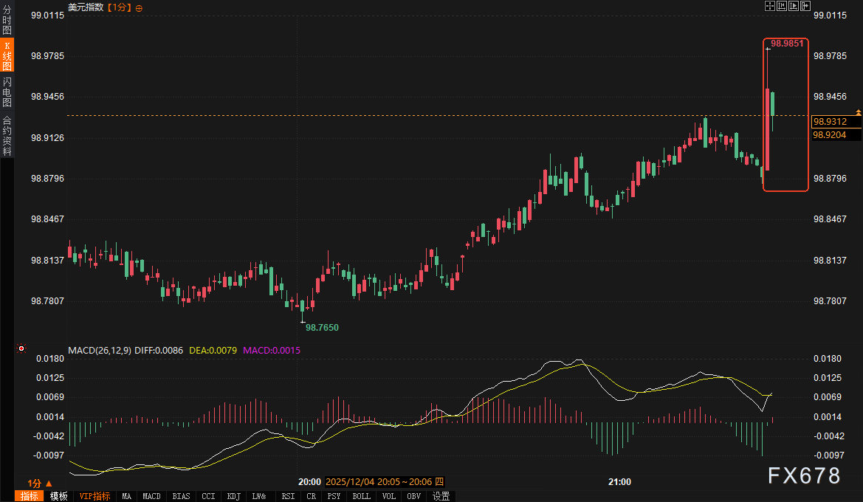Image resolution: width=863 pixels, height=502 pixels.
Task: Click the second chart toolbar icon with bars
Action: click(x=781, y=7)
